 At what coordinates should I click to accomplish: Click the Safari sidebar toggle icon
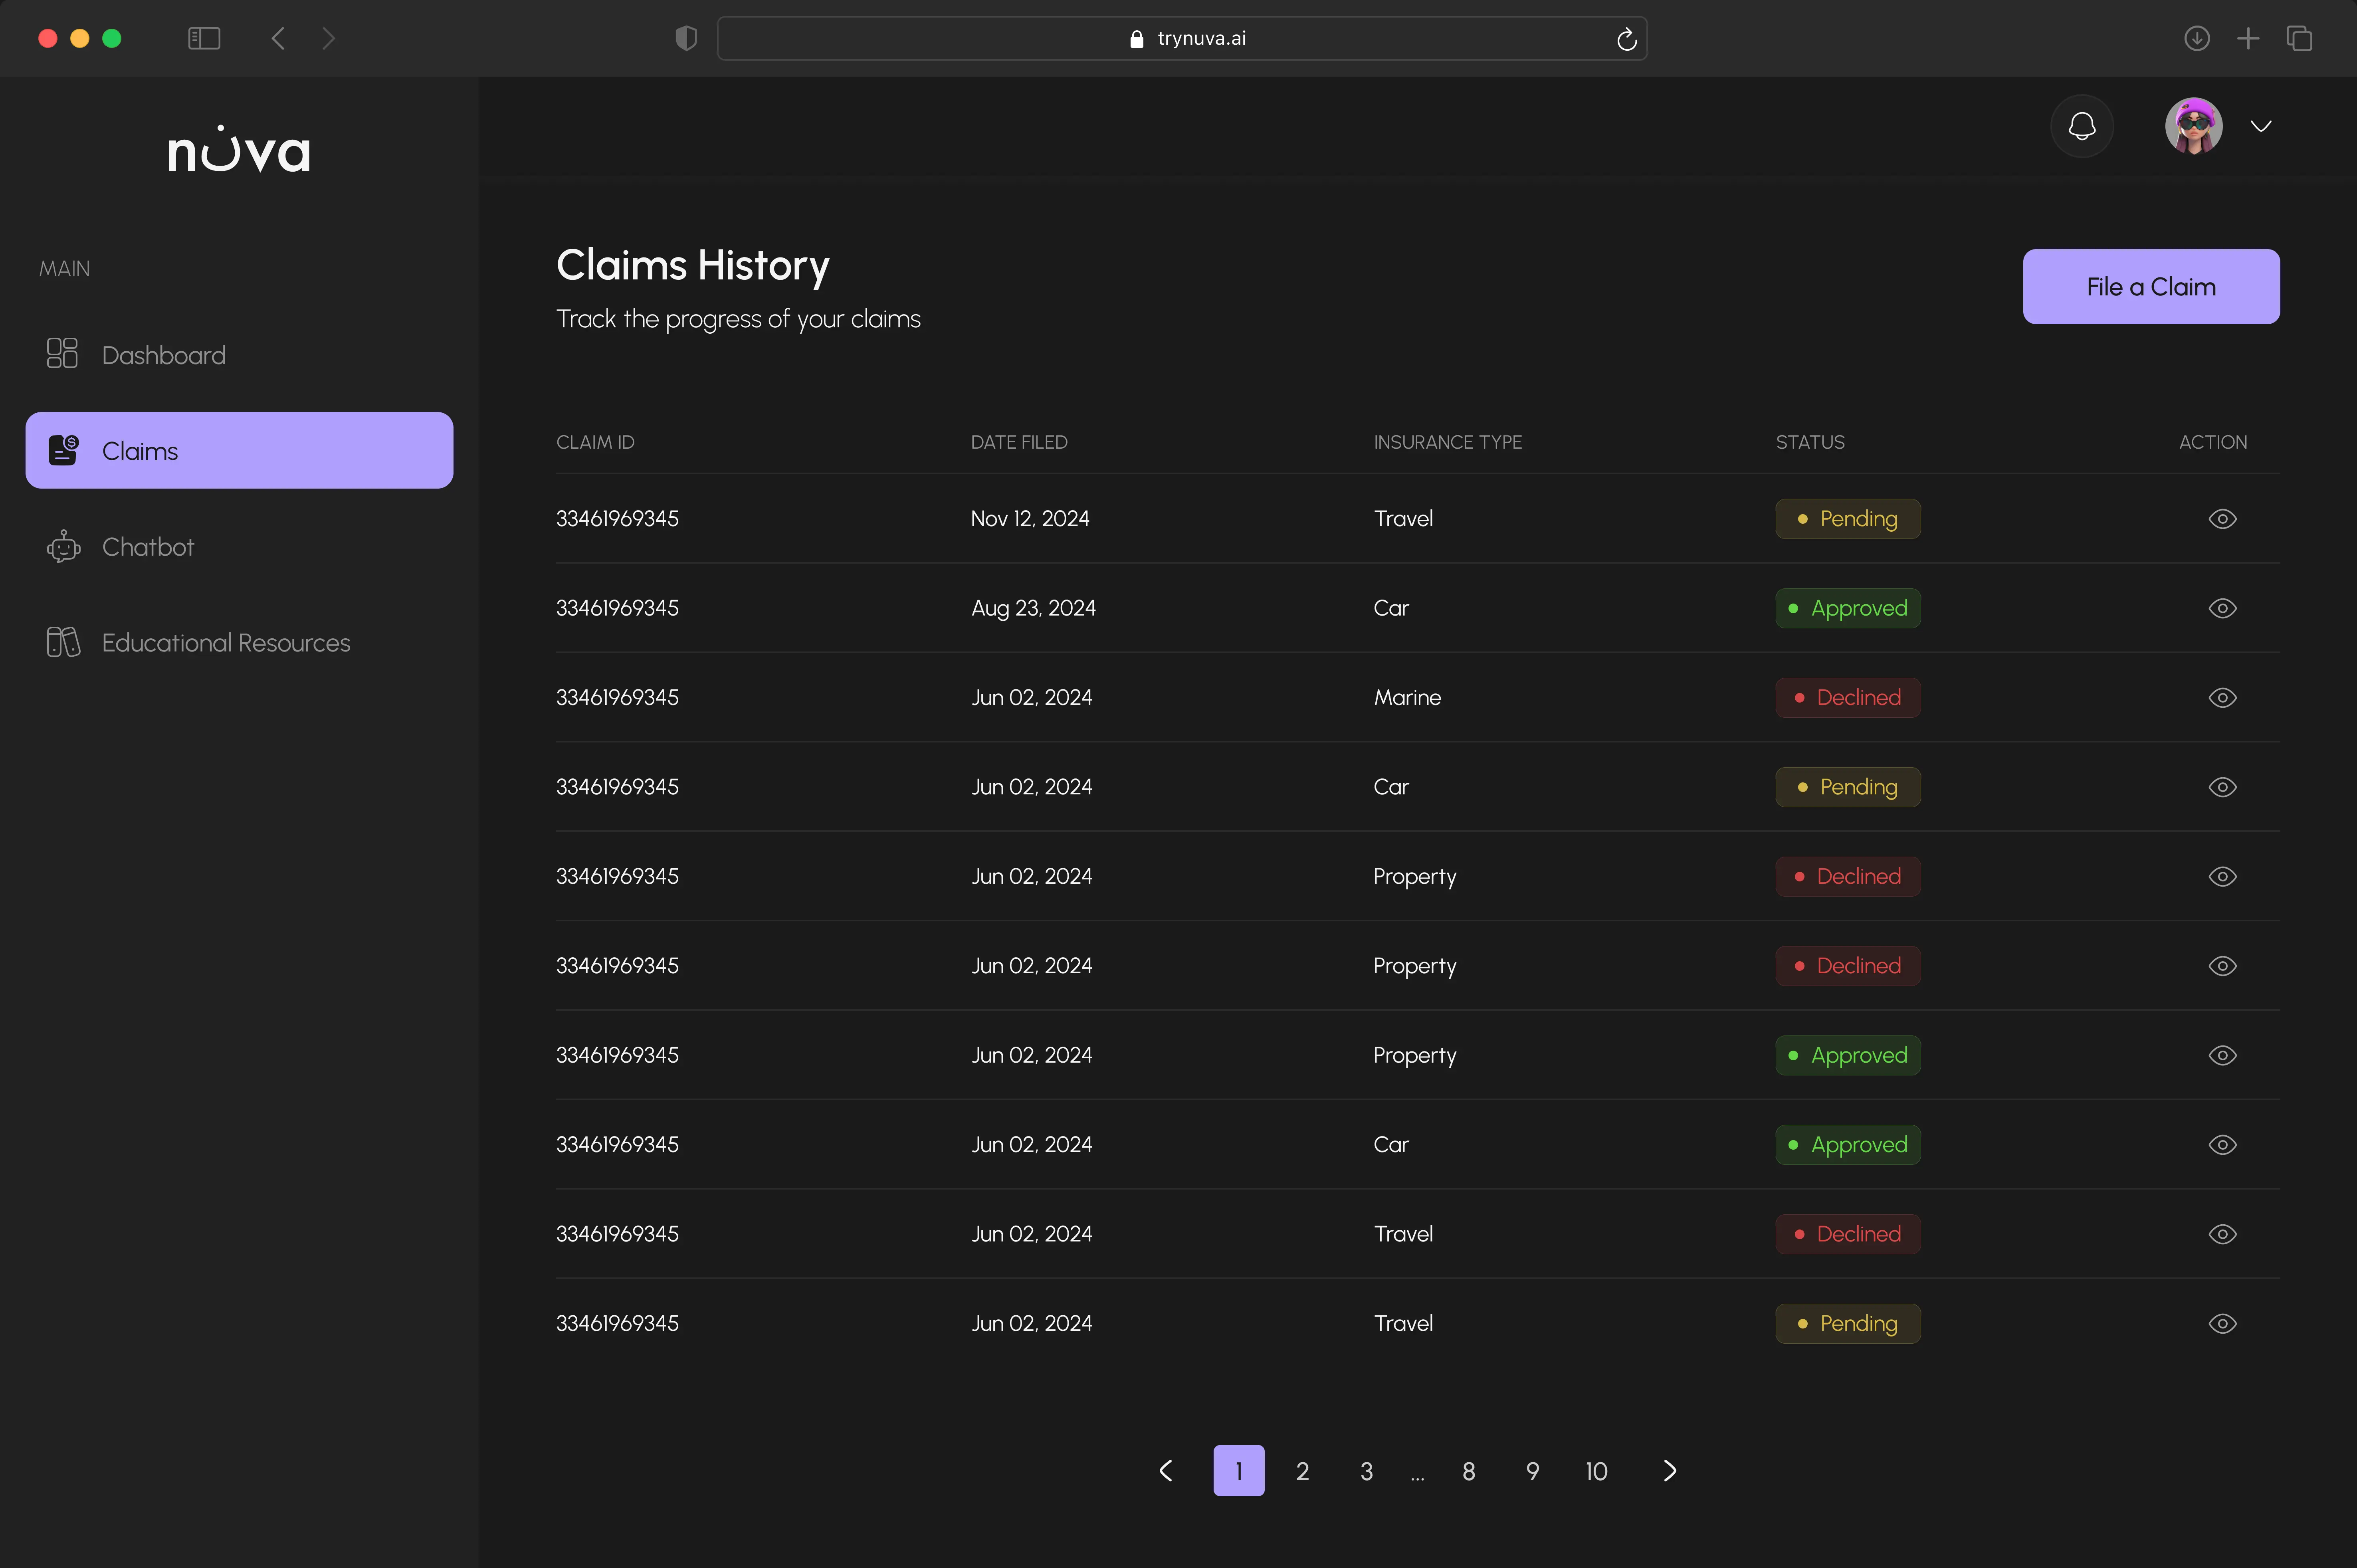[204, 38]
